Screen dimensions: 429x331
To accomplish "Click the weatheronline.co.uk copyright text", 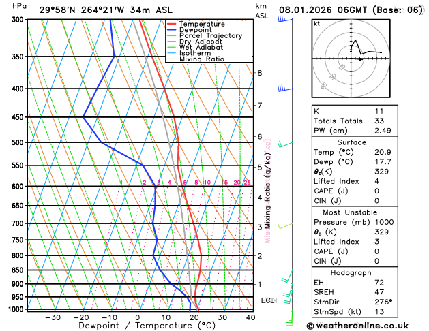I will tap(357, 326).
